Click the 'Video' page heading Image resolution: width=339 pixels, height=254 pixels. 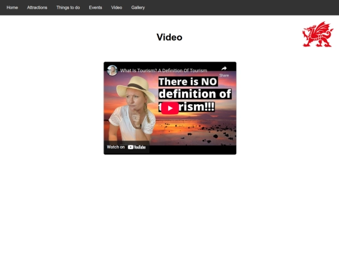[x=169, y=37]
